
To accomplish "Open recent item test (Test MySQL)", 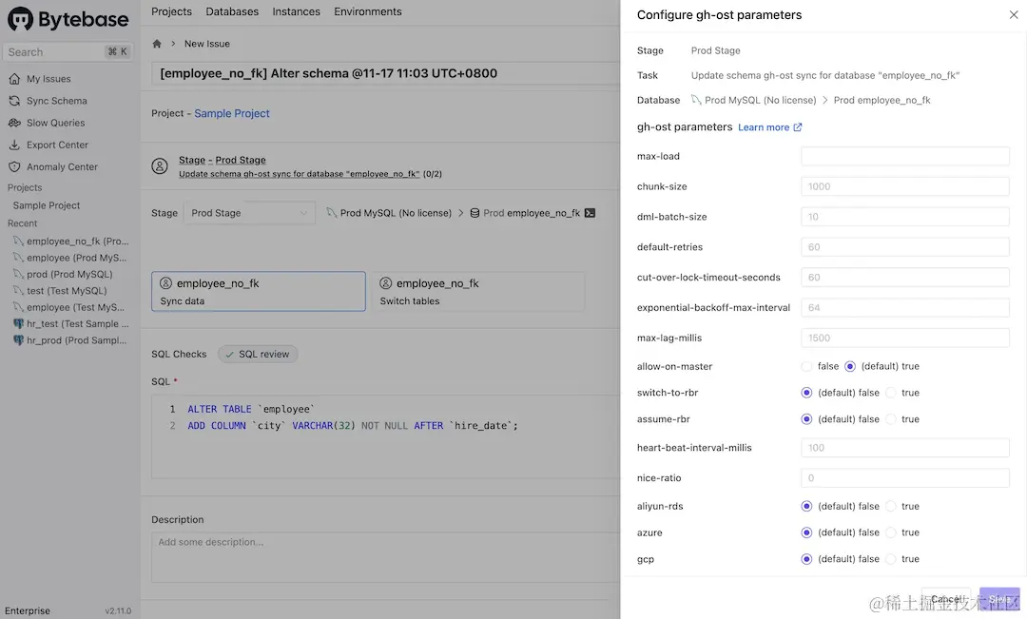I will coord(67,291).
